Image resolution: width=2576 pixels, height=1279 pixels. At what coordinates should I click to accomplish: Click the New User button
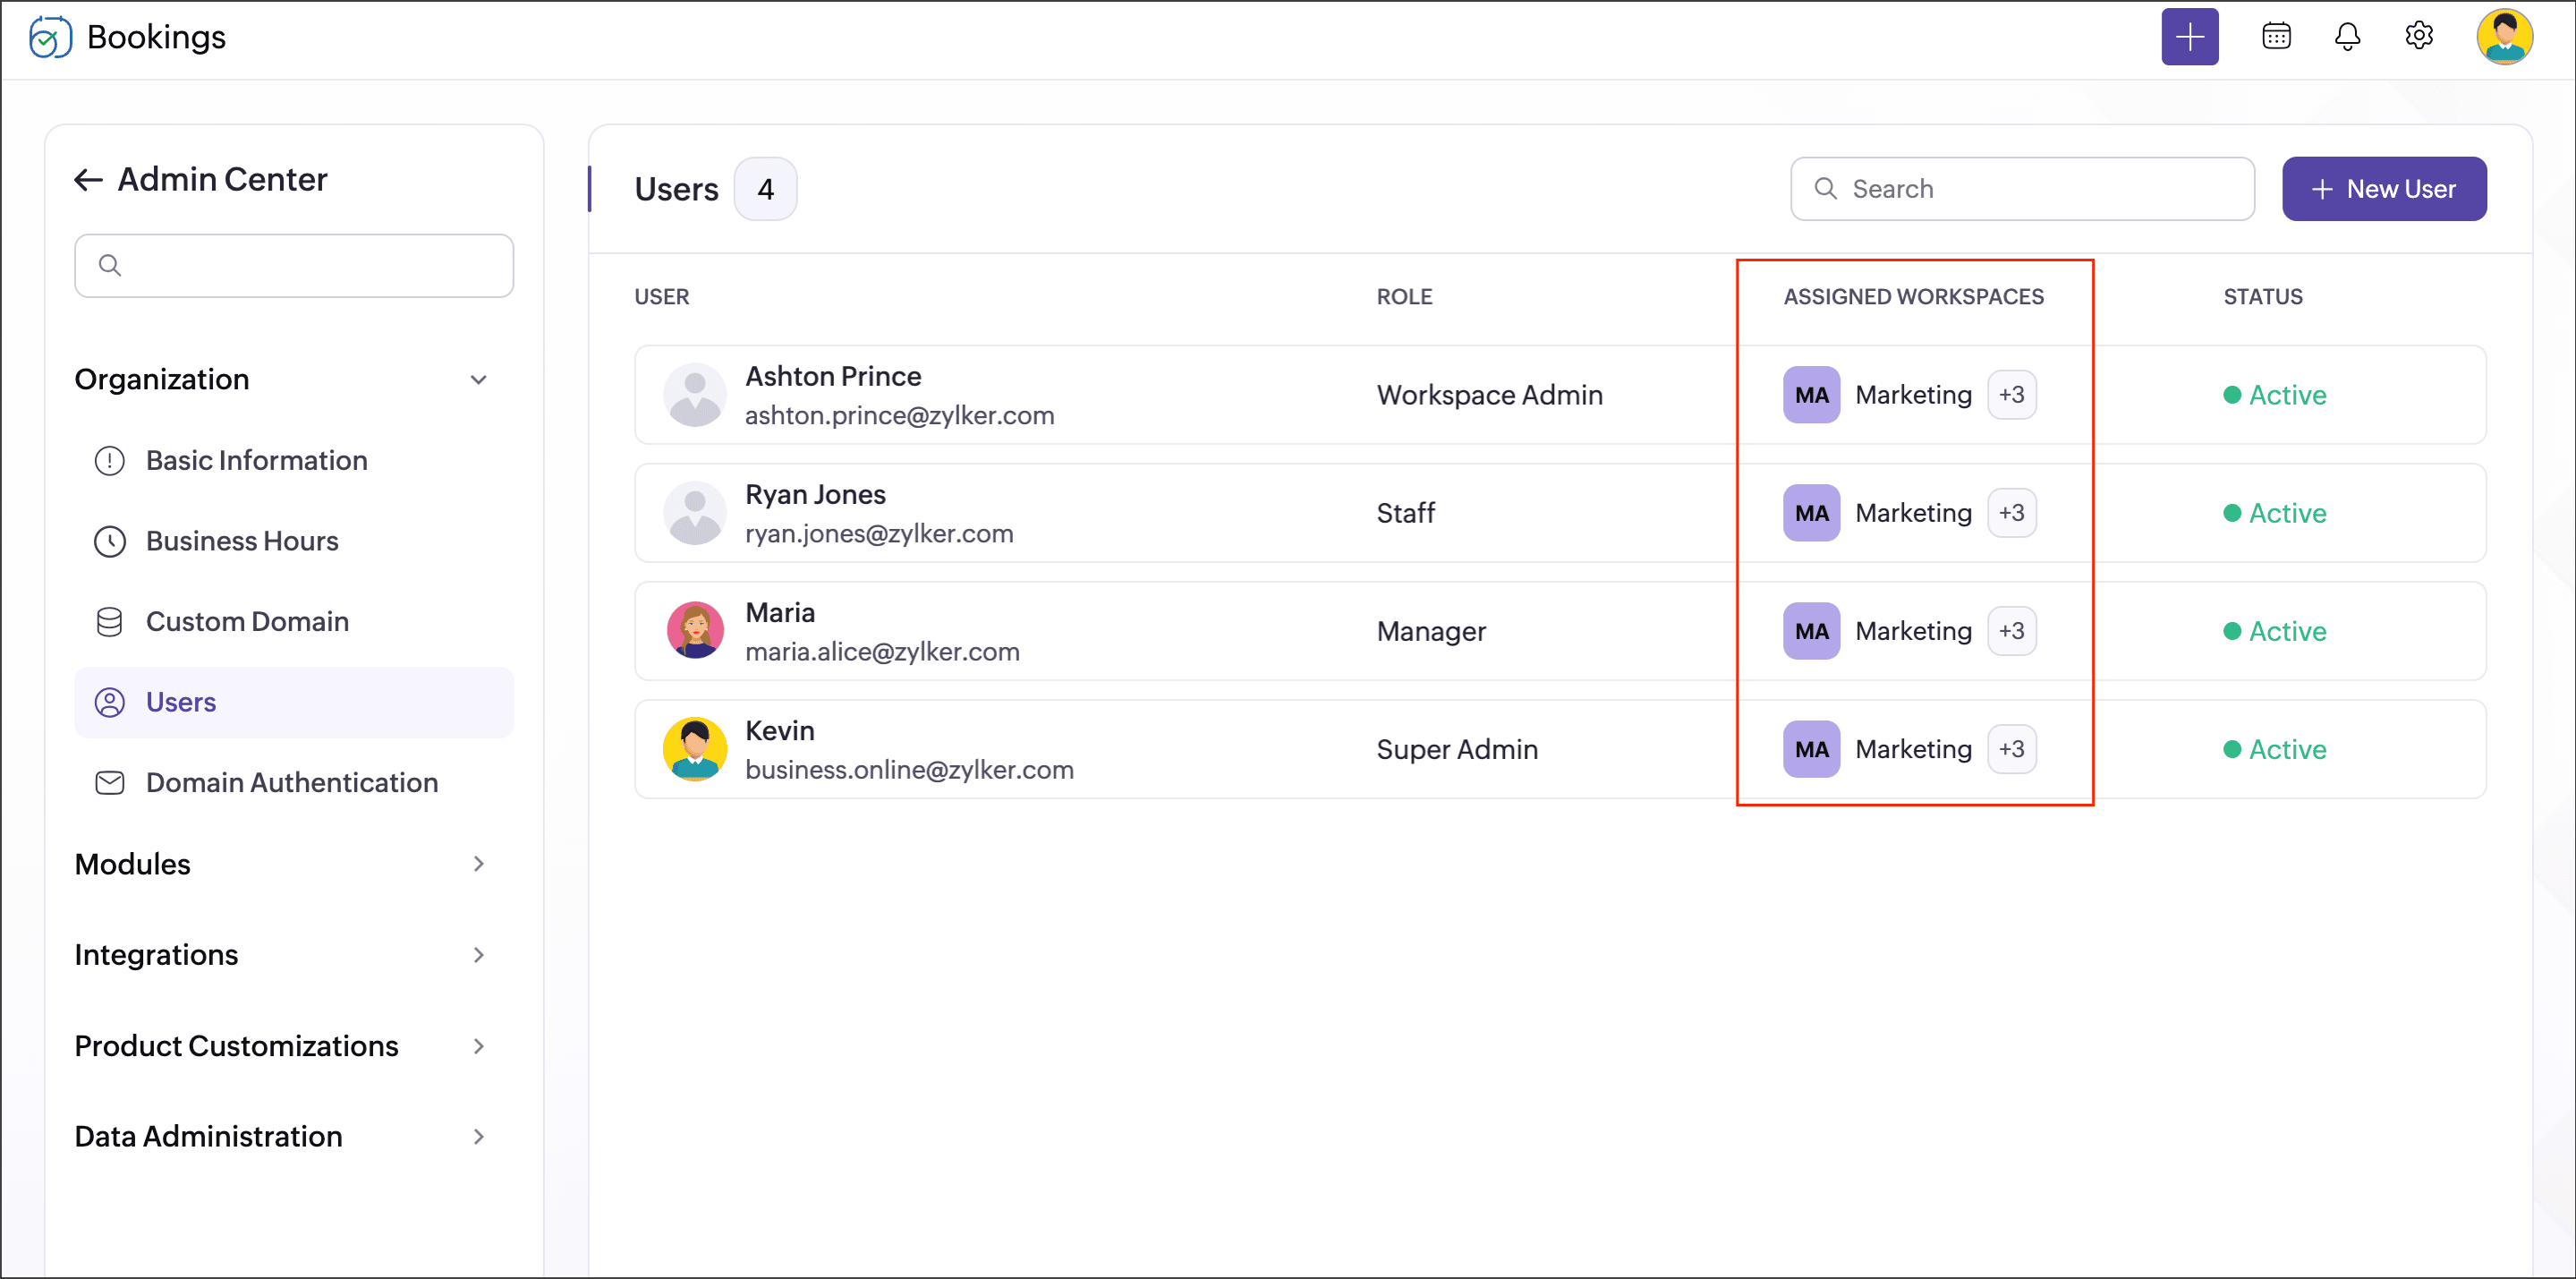2383,189
